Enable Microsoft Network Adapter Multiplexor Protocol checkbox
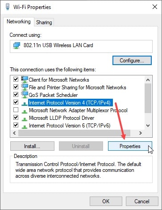162x210 pixels. tap(16, 110)
